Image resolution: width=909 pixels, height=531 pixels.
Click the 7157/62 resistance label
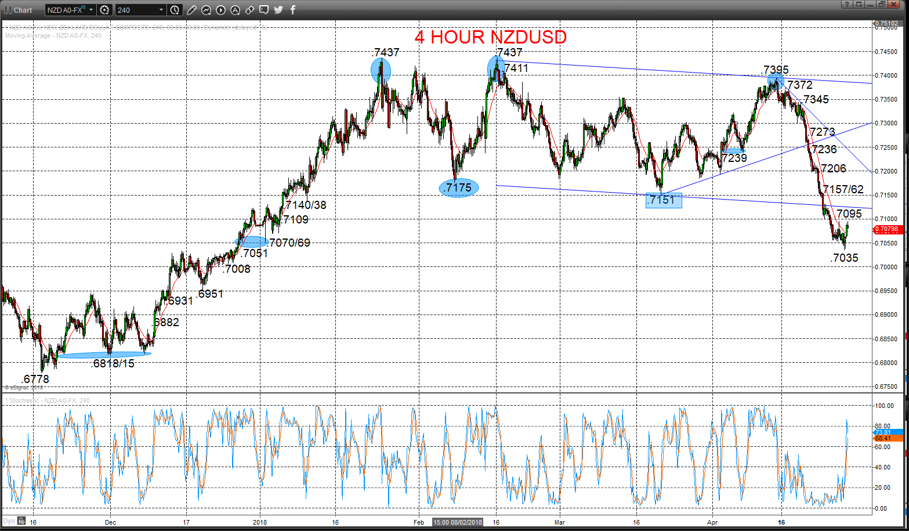point(843,189)
